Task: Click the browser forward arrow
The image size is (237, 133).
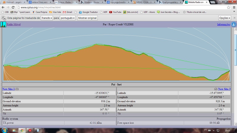Action: (8, 7)
